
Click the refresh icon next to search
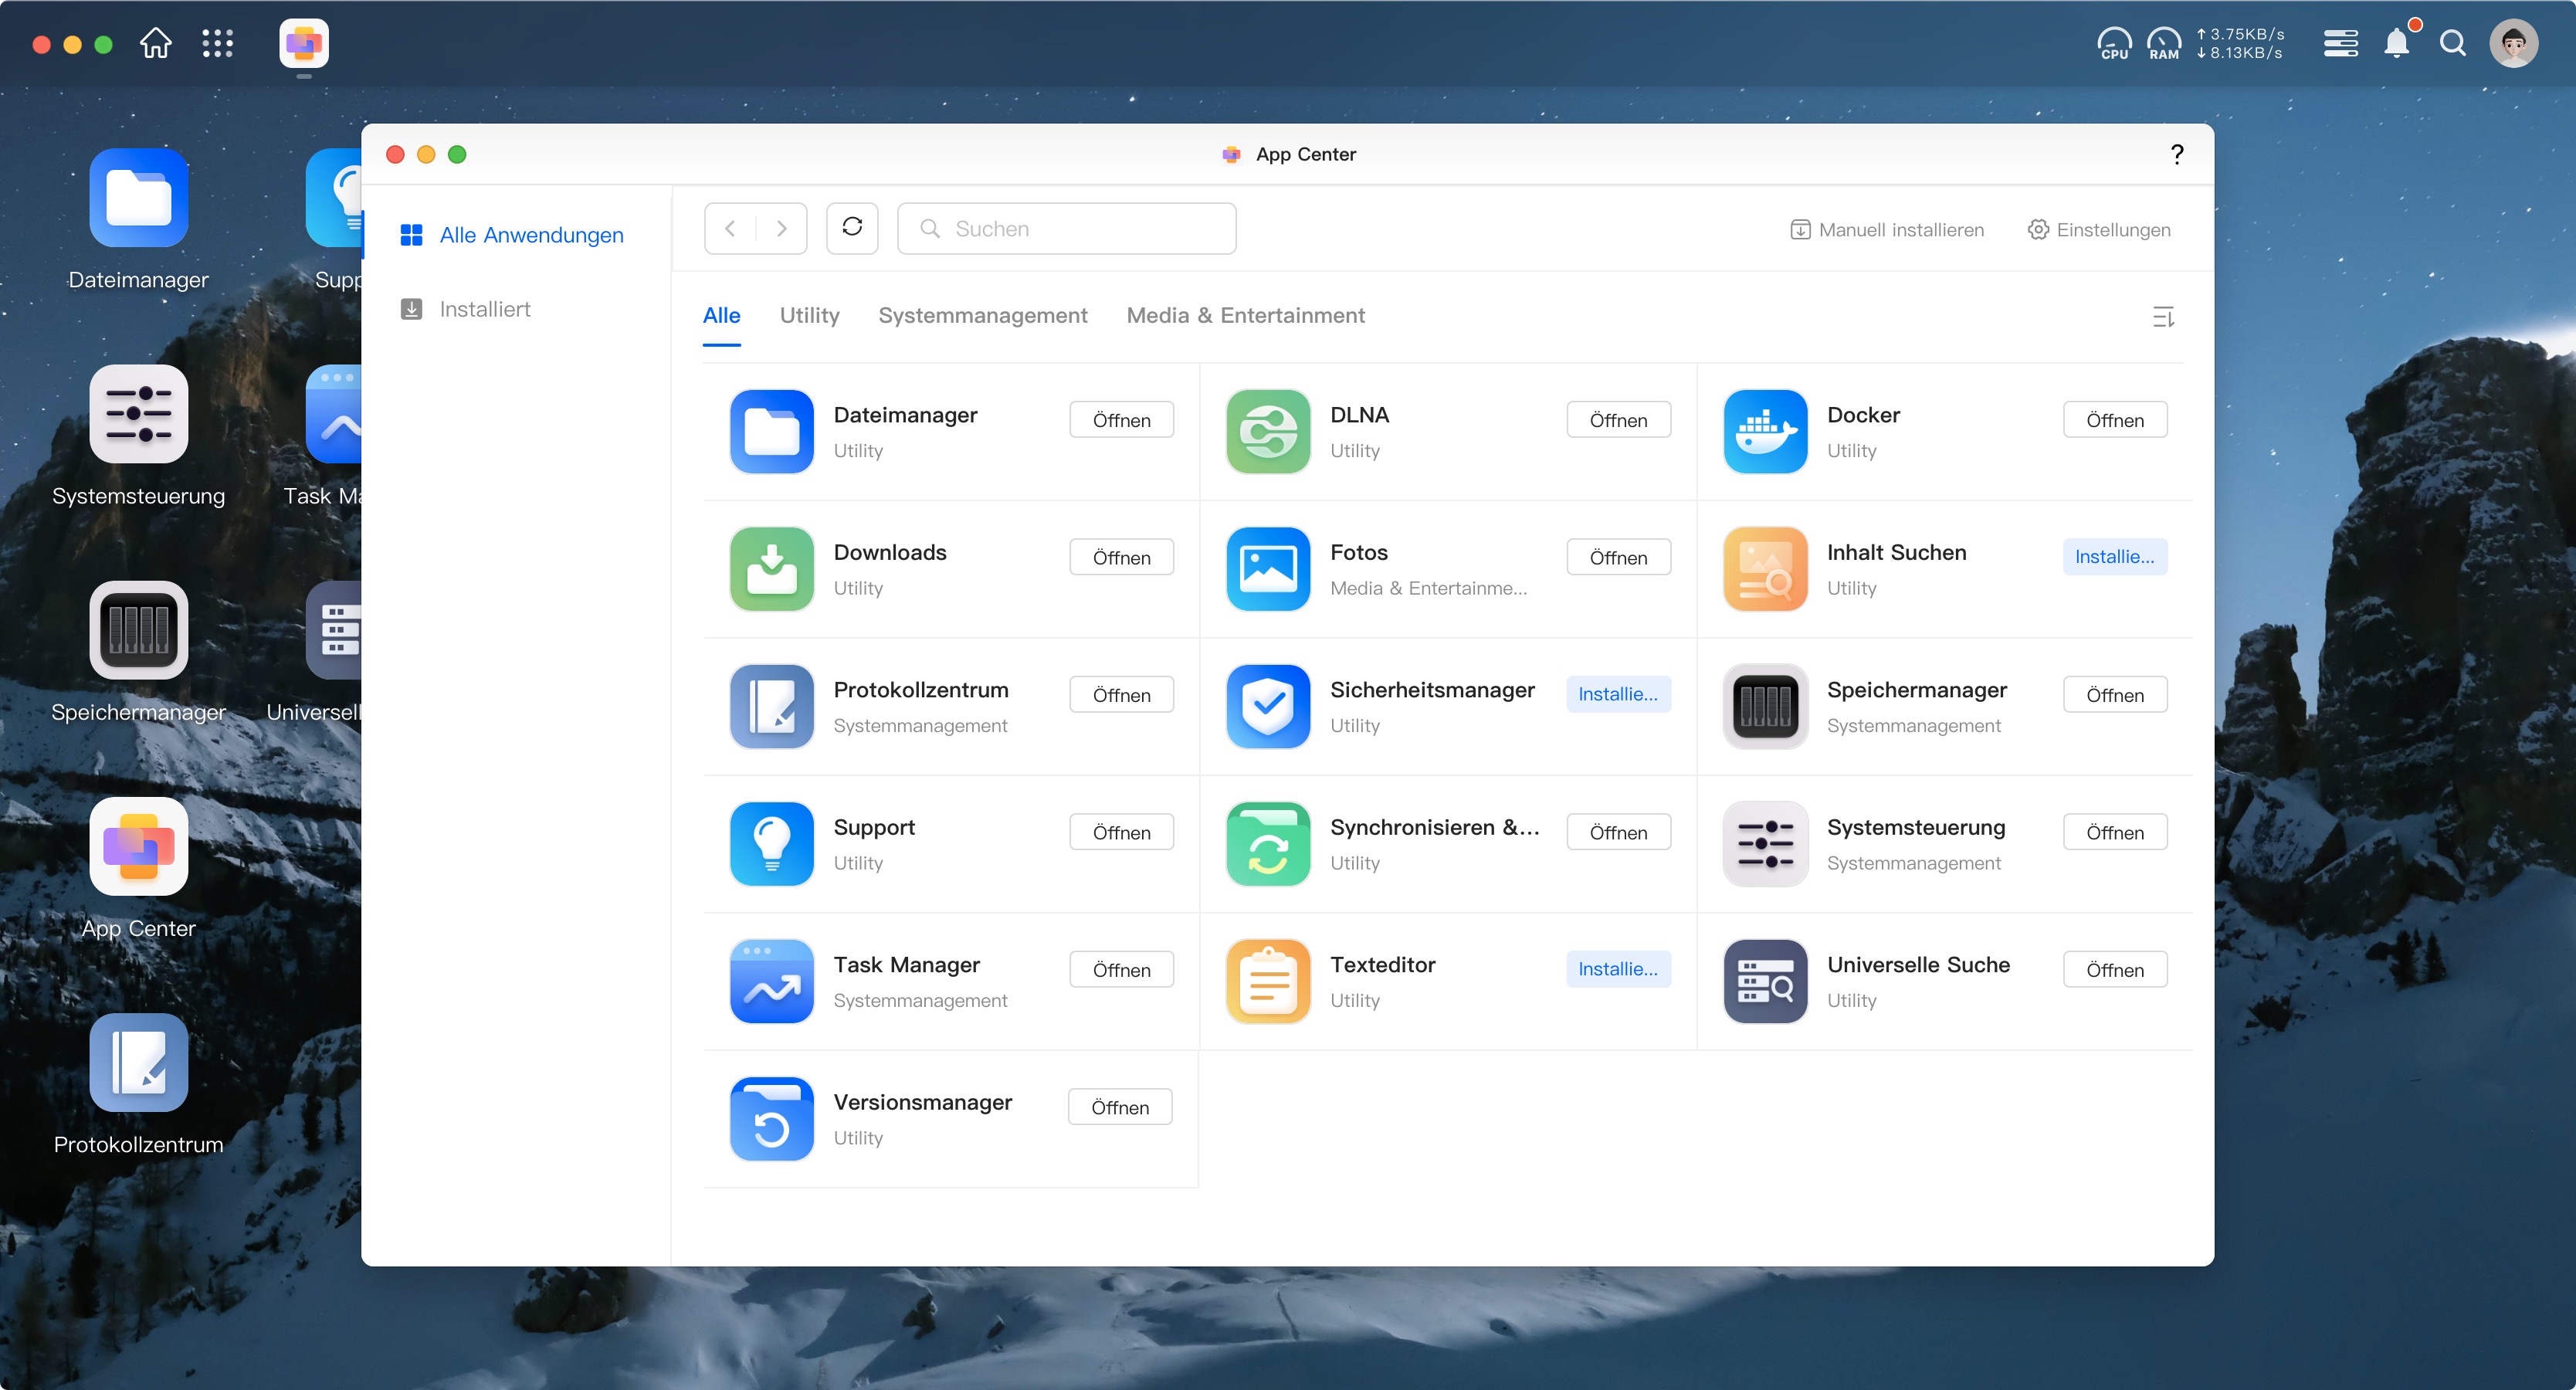click(x=852, y=228)
